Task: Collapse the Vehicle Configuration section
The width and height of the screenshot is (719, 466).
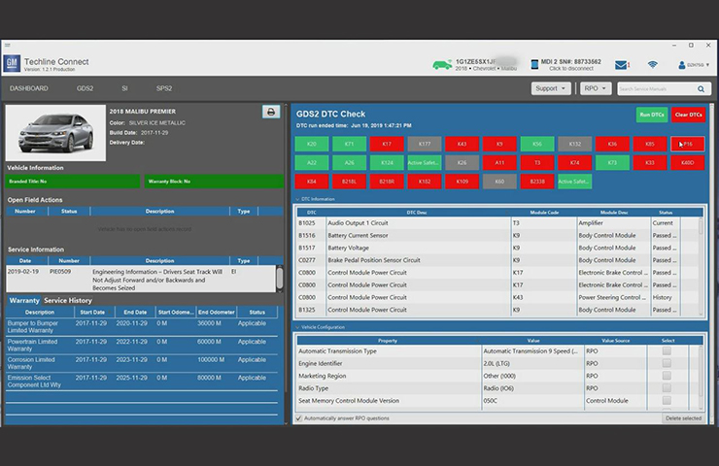Action: pos(297,327)
